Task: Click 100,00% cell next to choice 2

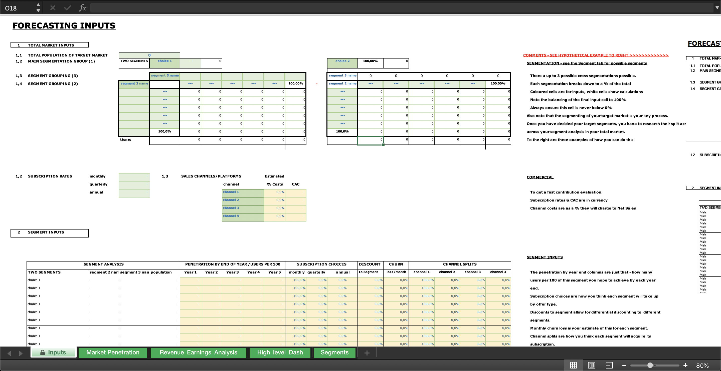Action: (x=370, y=63)
